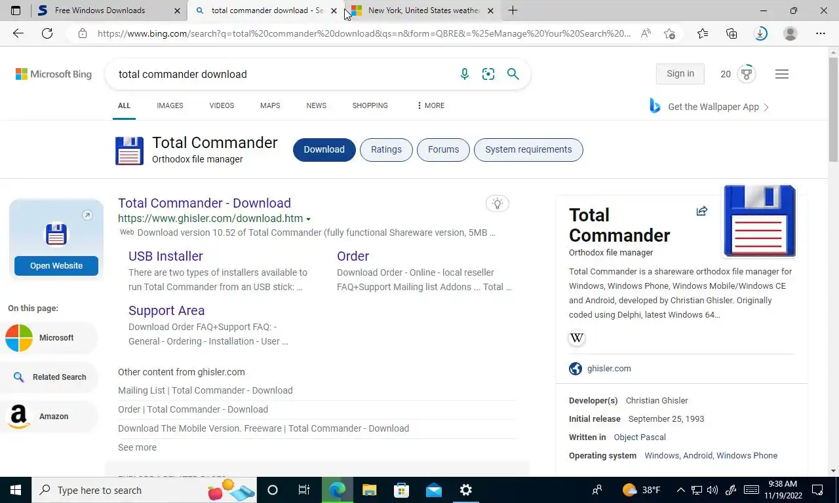
Task: Expand the ghisler.com URL dropdown arrow
Action: (x=308, y=219)
